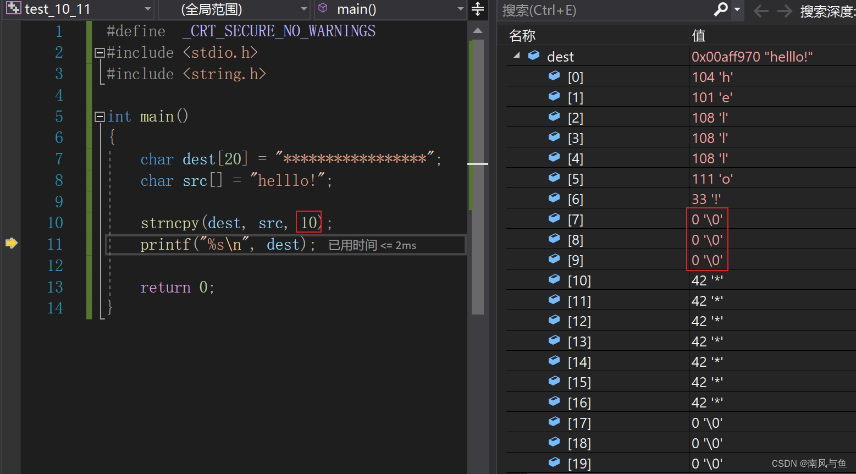Click line number 7 in the gutter
This screenshot has height=474, width=856.
(x=59, y=159)
